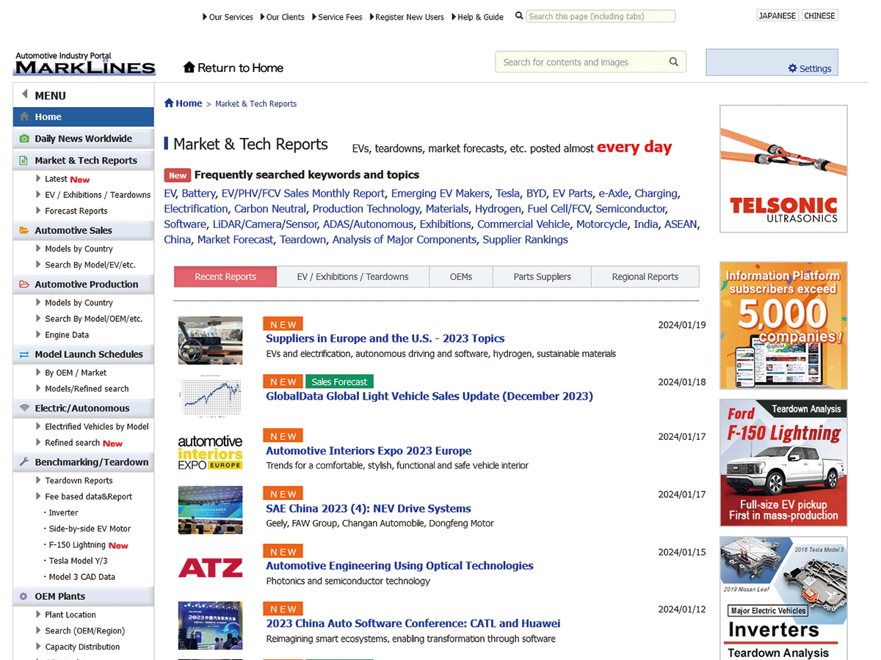Screen dimensions: 881x660
Task: Expand Engine Data sidebar item
Action: tap(39, 335)
